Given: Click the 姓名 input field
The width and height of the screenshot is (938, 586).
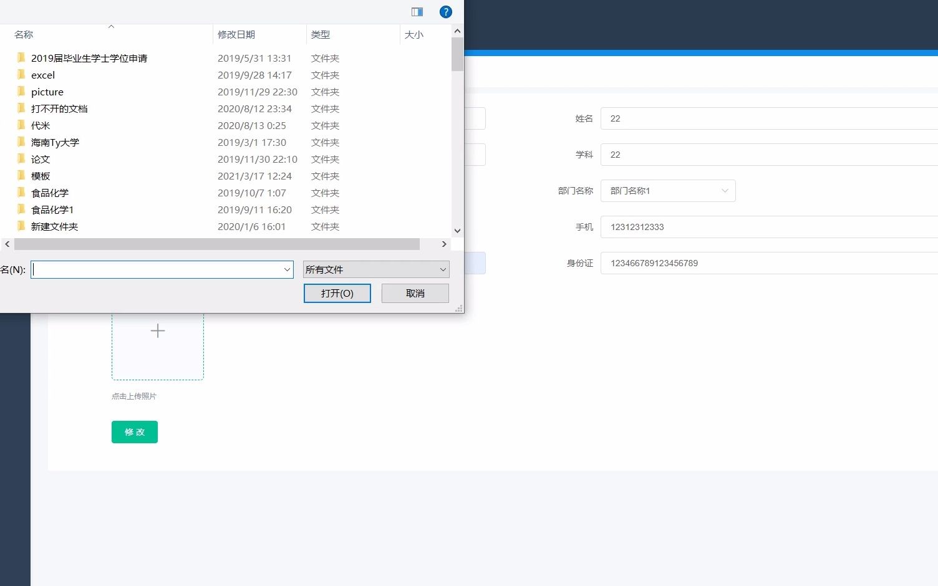Looking at the screenshot, I should tap(769, 118).
